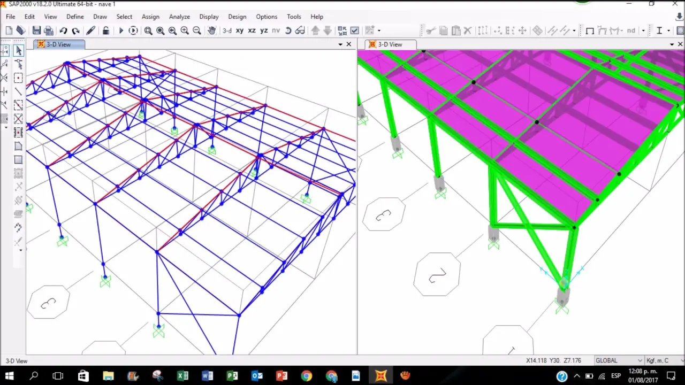
Task: Toggle the Lock/Unlock Model padlock
Action: tap(106, 30)
